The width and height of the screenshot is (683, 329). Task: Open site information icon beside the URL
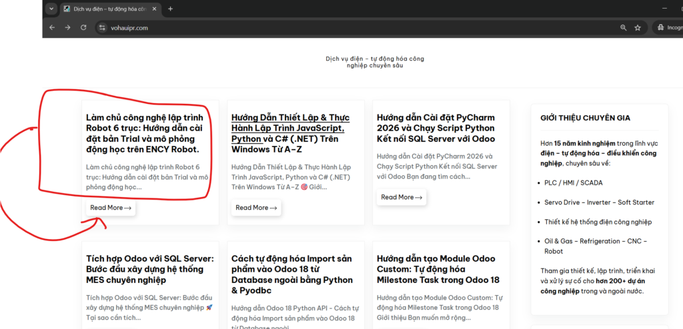(102, 27)
